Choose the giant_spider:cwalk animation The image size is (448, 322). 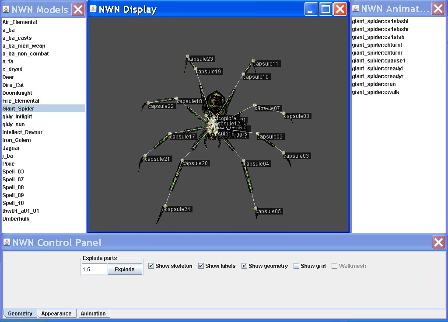[375, 92]
